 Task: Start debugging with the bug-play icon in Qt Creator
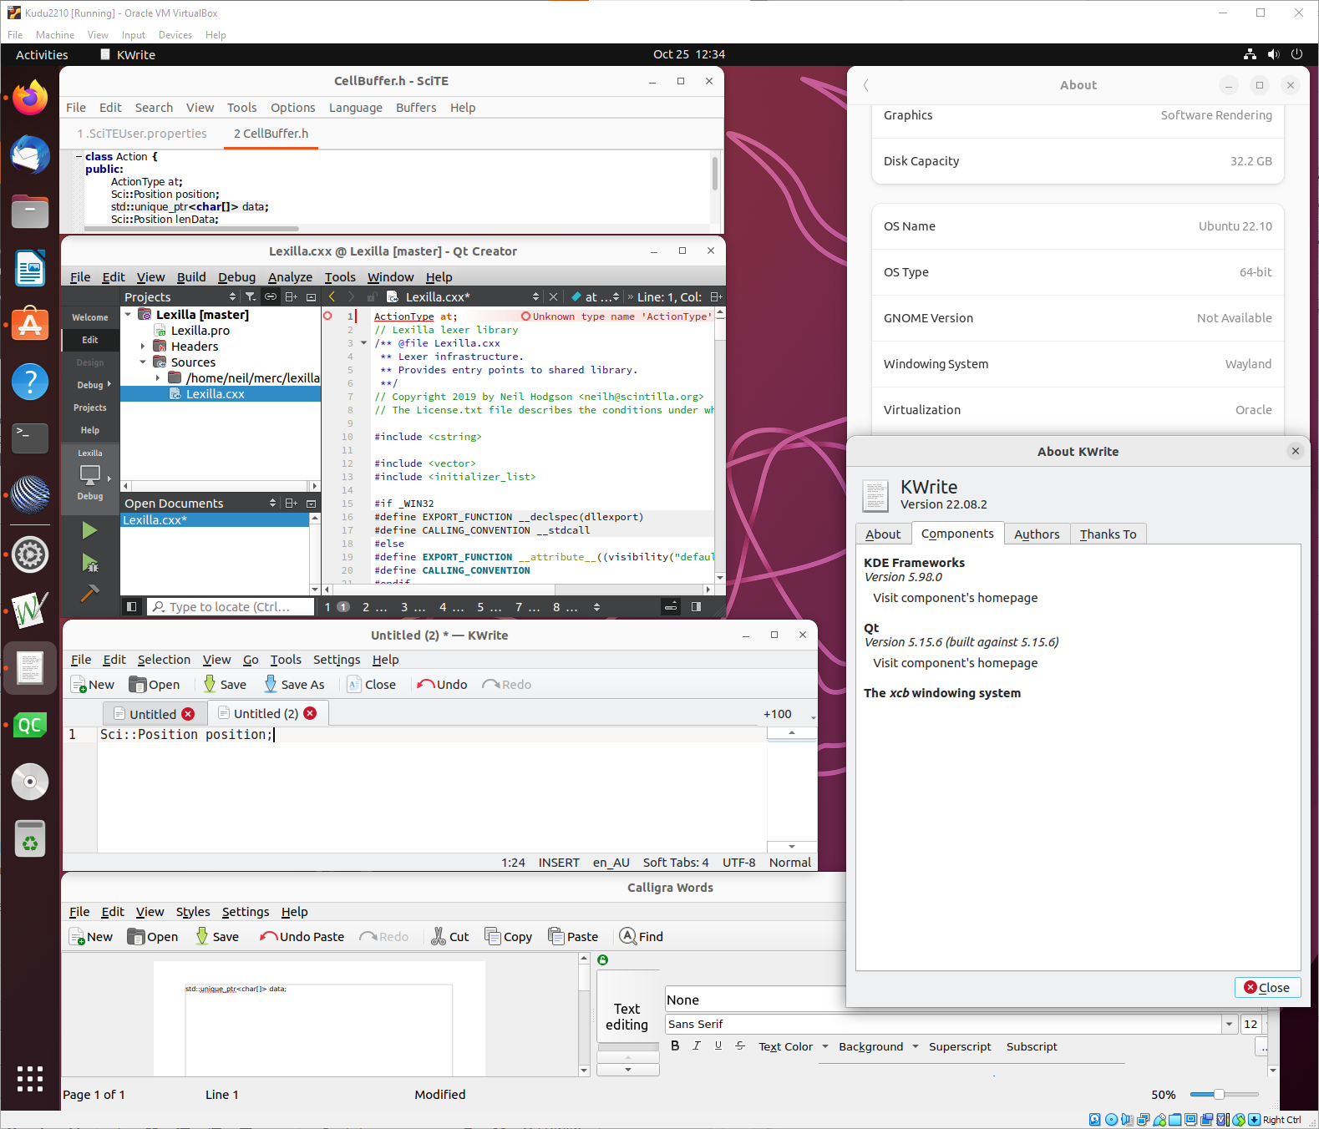point(89,563)
